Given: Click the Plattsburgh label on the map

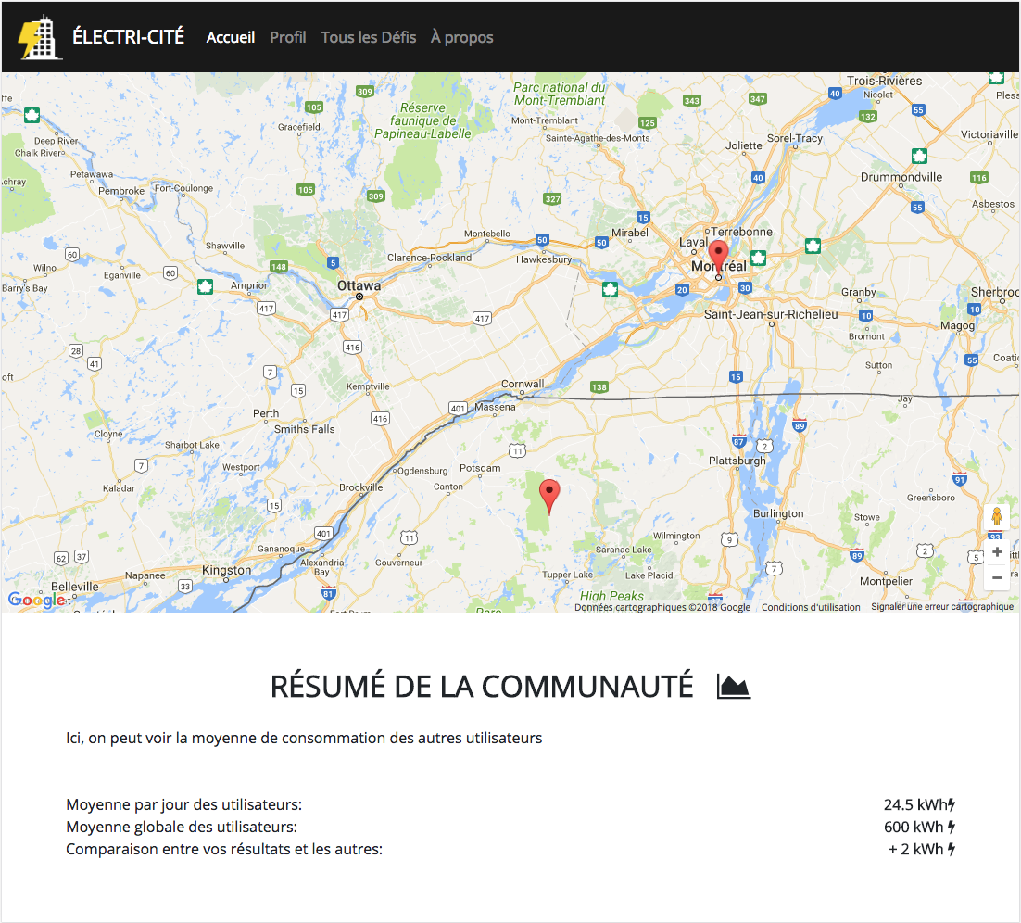Looking at the screenshot, I should pos(737,461).
